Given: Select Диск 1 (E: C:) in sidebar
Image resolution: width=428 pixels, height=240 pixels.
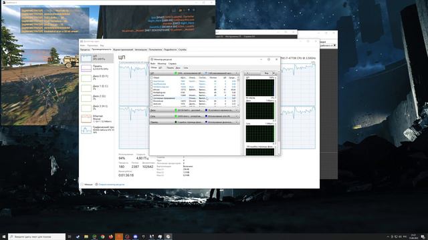Looking at the screenshot, I should (97, 87).
